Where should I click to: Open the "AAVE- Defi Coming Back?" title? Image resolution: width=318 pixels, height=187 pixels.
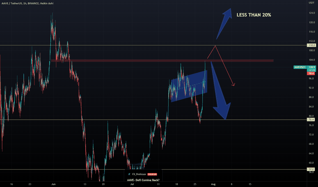[x=143, y=180]
